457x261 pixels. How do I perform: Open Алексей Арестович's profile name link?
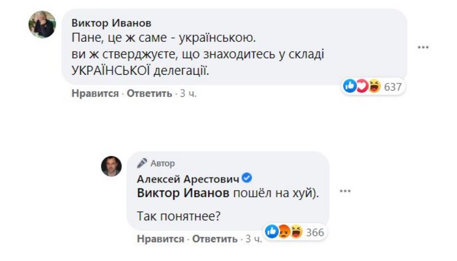click(188, 179)
